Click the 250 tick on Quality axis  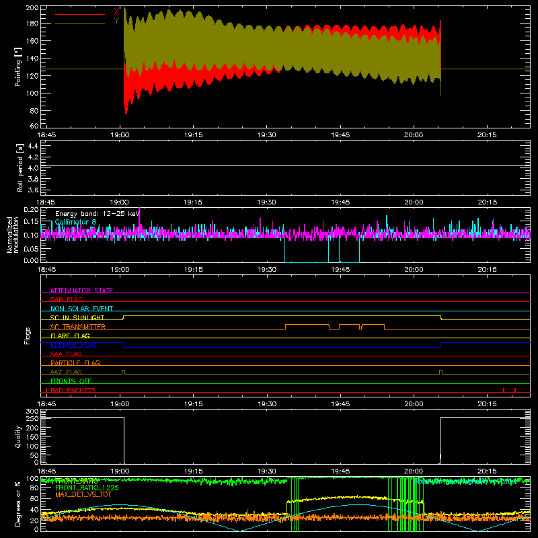click(x=32, y=419)
